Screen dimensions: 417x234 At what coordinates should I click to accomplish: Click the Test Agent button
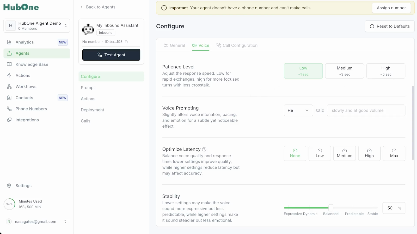coord(111,55)
